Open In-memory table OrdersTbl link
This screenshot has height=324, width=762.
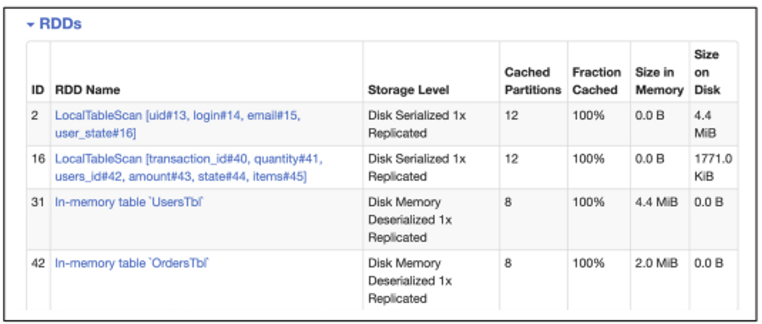coord(131,263)
